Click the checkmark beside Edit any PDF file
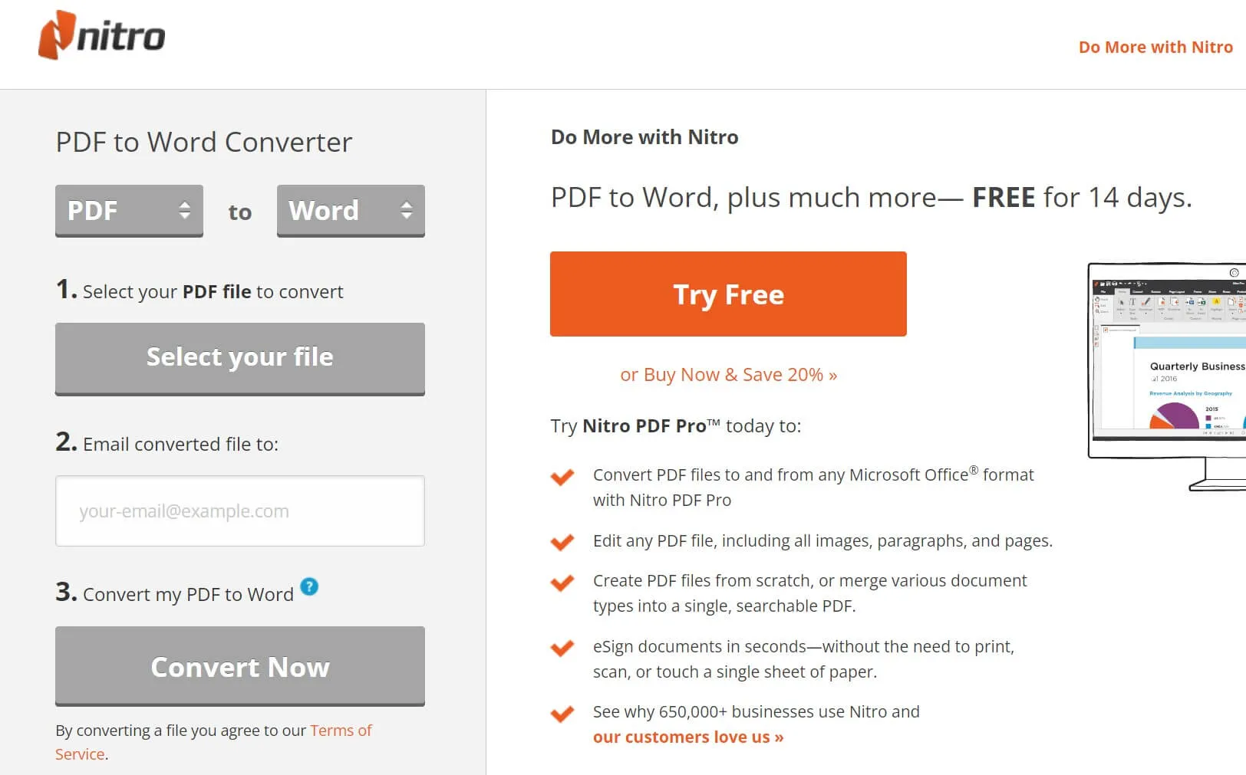 pyautogui.click(x=562, y=542)
